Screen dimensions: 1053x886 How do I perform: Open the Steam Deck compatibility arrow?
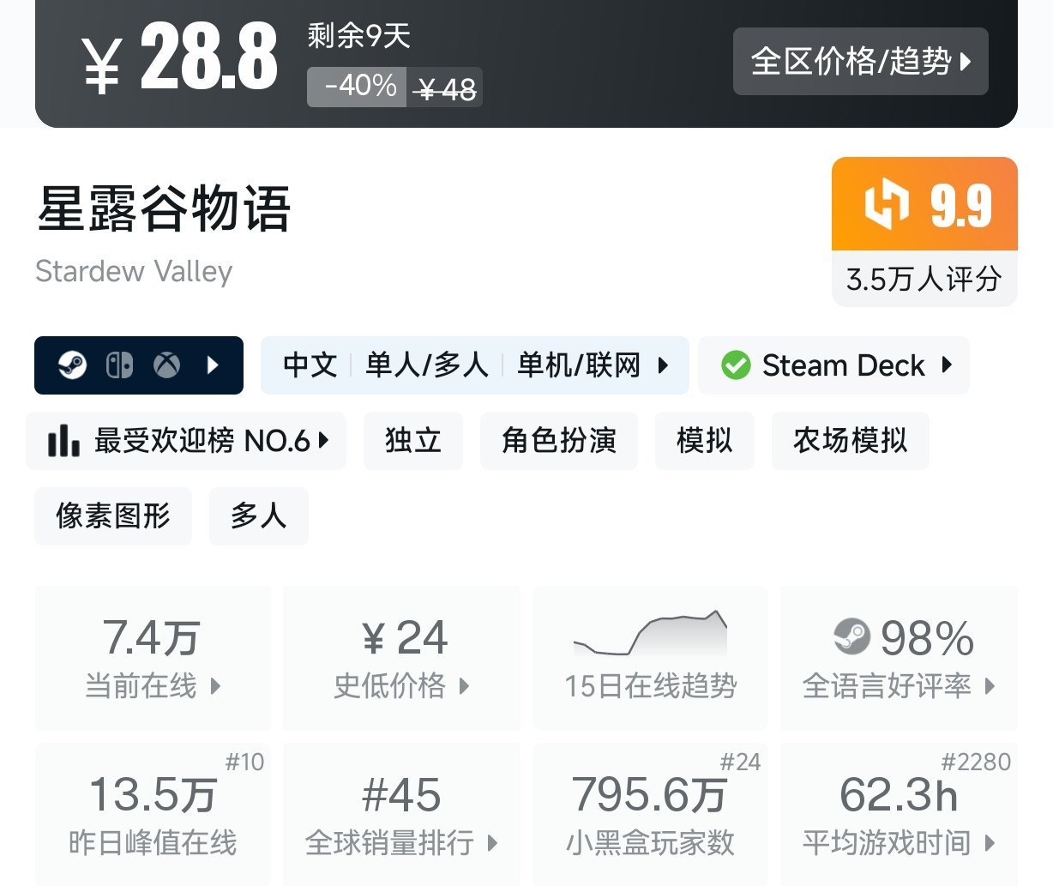click(x=947, y=365)
